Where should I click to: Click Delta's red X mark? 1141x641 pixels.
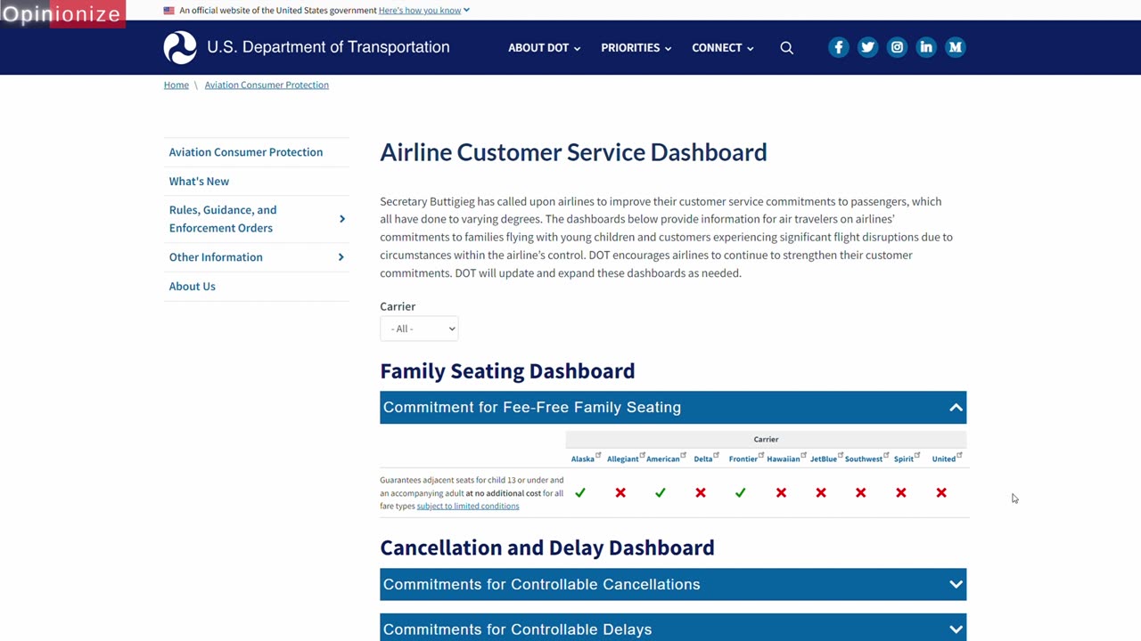click(701, 492)
